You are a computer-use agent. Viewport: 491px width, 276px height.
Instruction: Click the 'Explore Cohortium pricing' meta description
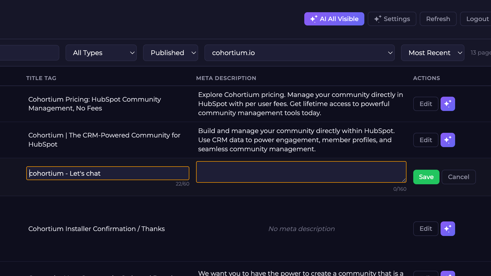(x=301, y=104)
